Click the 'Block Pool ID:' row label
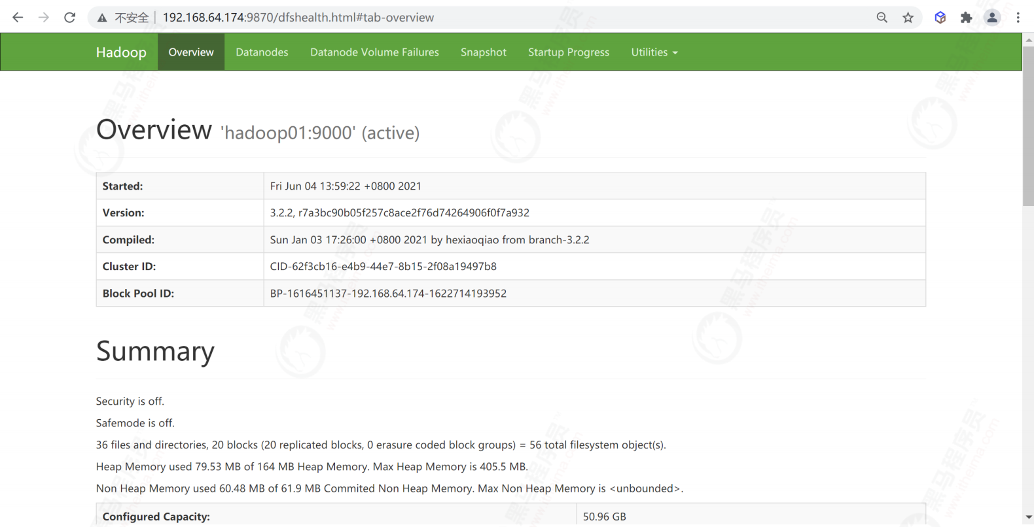 tap(138, 294)
